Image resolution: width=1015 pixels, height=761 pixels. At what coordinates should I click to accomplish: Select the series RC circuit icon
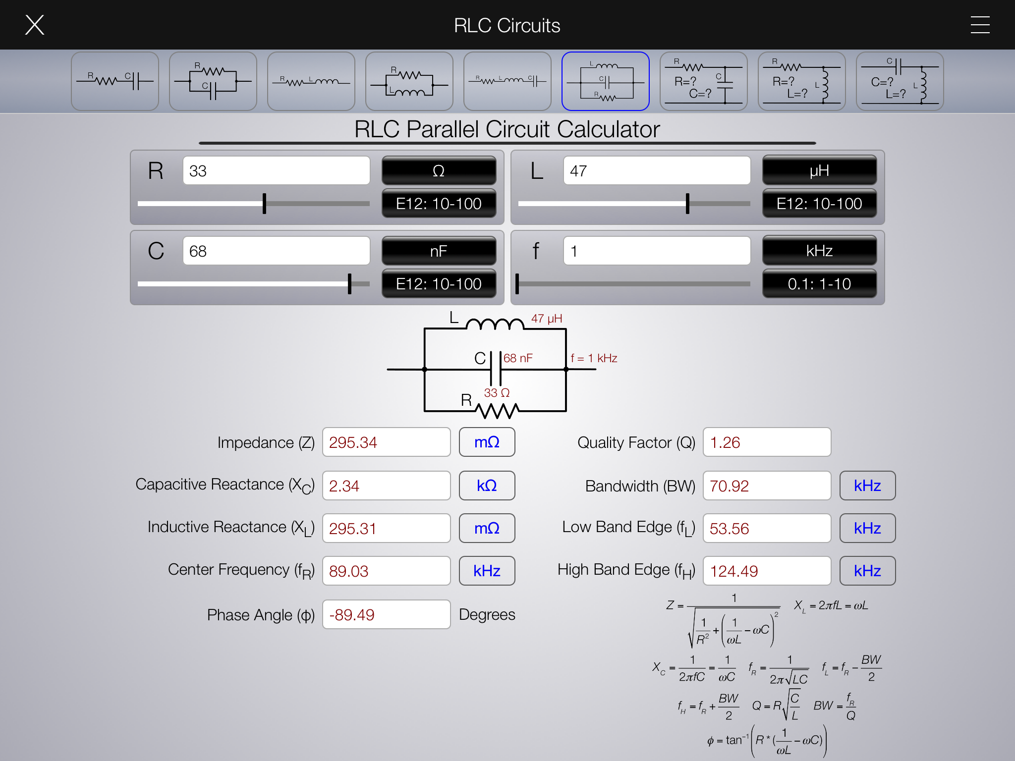(114, 81)
